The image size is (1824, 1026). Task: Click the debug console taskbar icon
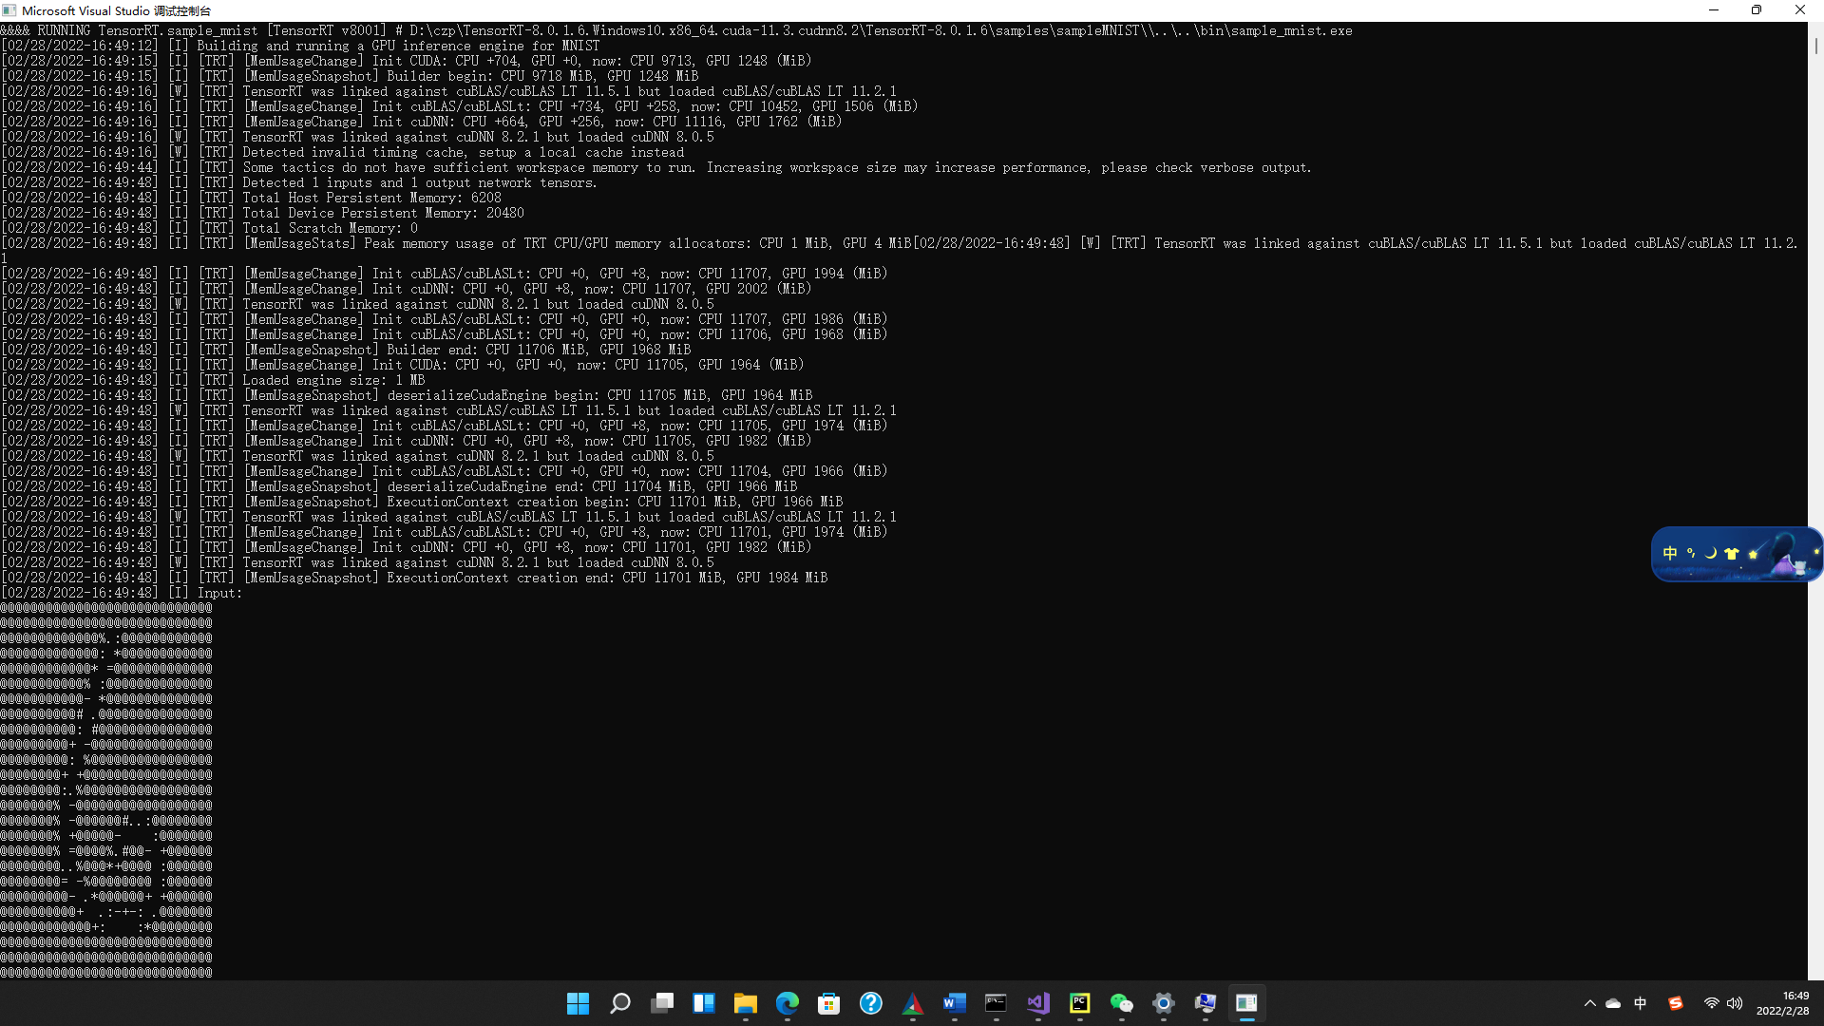coord(1246,1003)
